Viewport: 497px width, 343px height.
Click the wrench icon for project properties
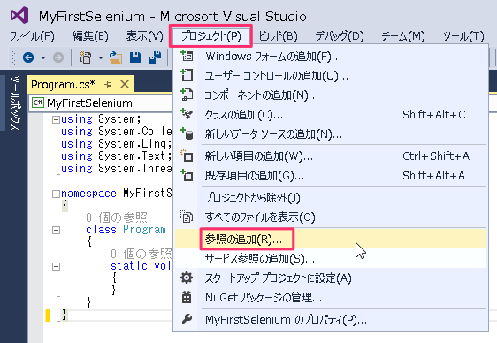point(187,319)
